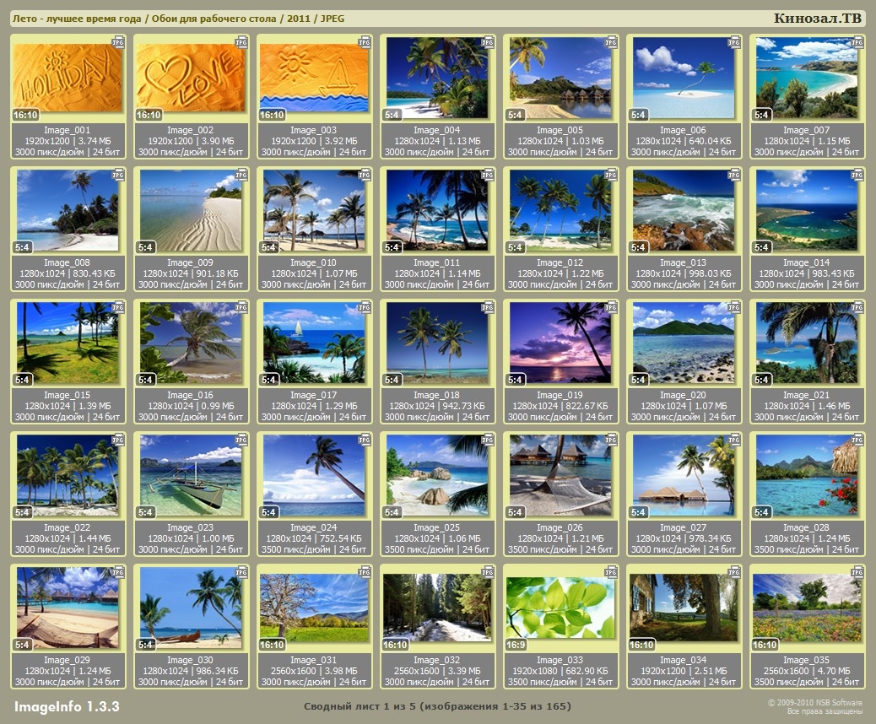The width and height of the screenshot is (876, 724).
Task: Click the JPG badge on Image_001
Action: [x=118, y=41]
